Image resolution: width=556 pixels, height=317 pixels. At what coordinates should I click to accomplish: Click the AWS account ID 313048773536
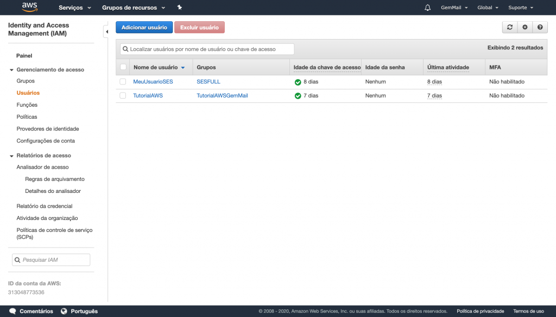click(x=26, y=293)
